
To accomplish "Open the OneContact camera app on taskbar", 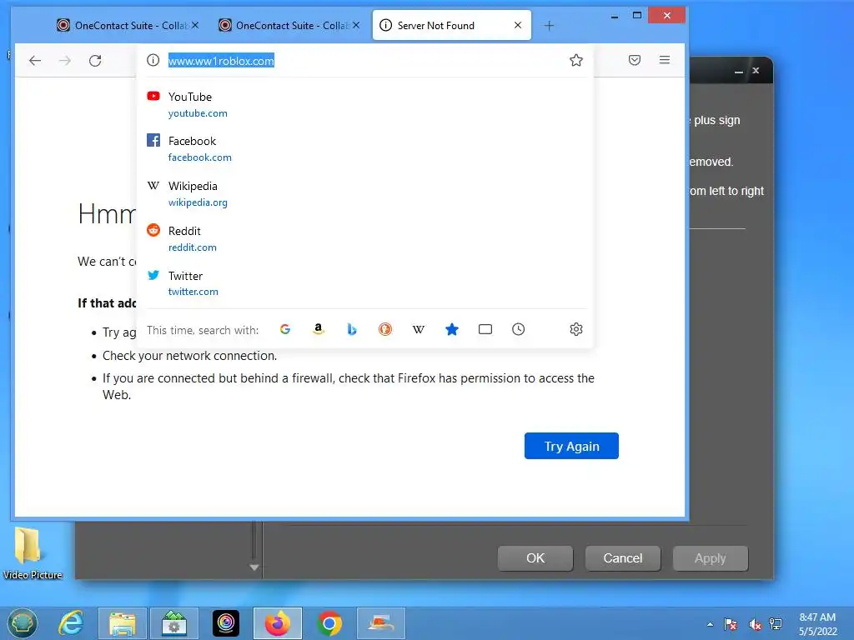I will 225,623.
